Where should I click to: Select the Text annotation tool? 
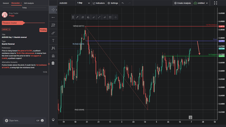pyautogui.click(x=53, y=40)
